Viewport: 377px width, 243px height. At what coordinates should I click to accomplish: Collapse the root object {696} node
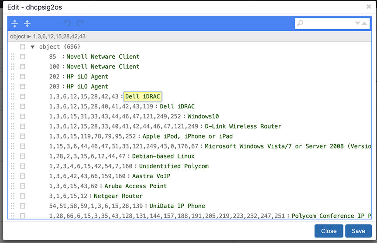[x=32, y=47]
